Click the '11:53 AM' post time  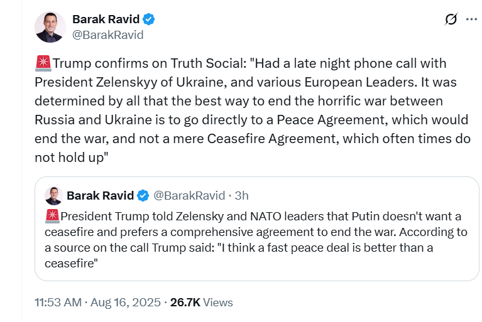(x=58, y=302)
